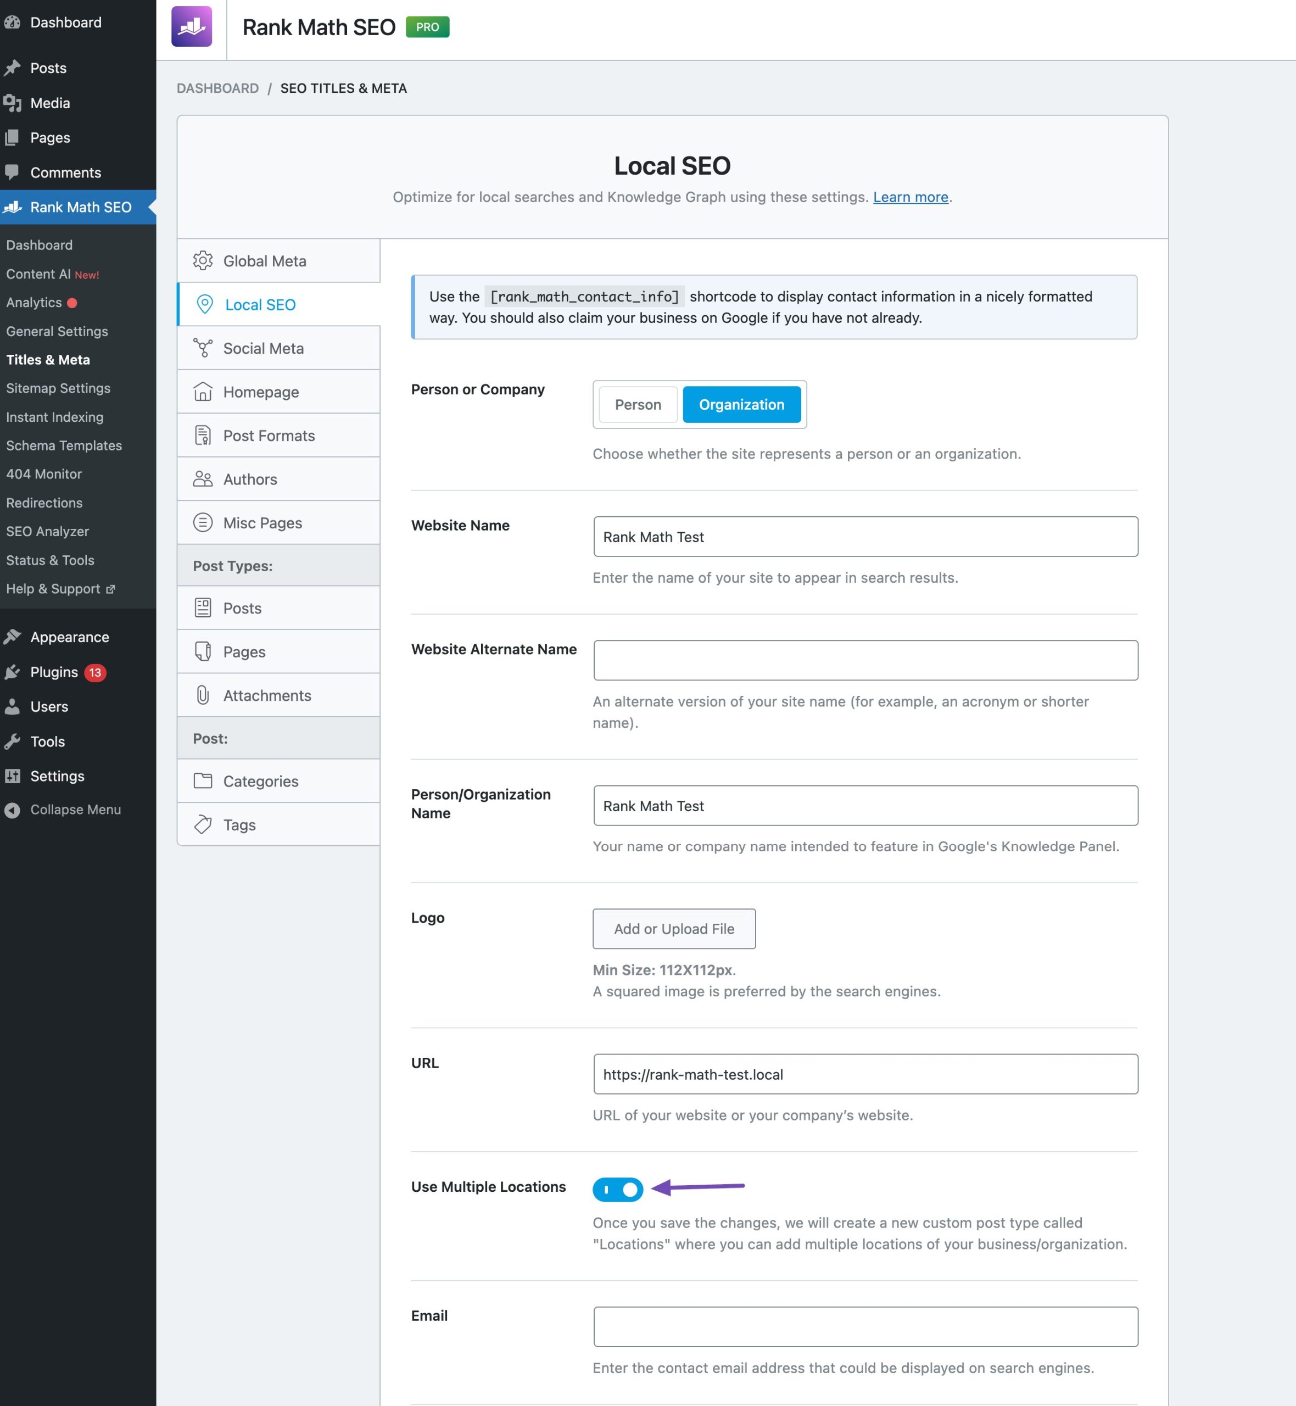The image size is (1296, 1406).
Task: Click the Social Meta network icon
Action: coord(203,348)
